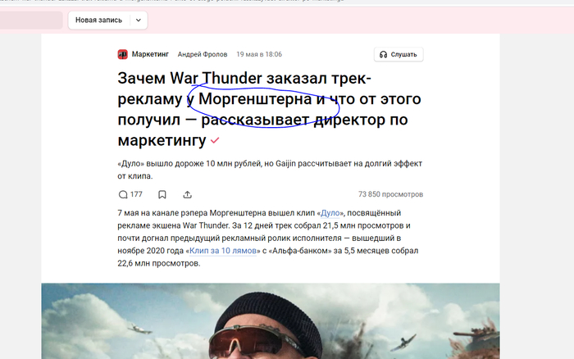This screenshot has width=574, height=359.
Task: Click the article cover image
Action: 271,321
